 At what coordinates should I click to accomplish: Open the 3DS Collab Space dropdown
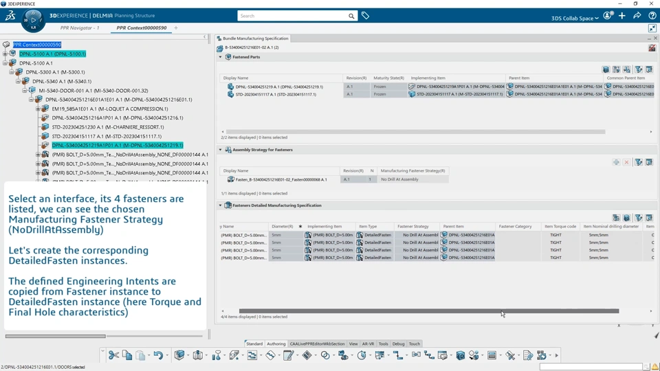pos(575,18)
